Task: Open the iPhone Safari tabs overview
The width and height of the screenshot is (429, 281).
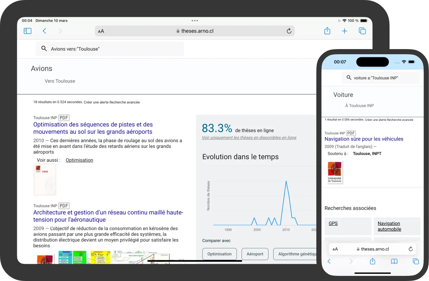Action: pyautogui.click(x=416, y=261)
